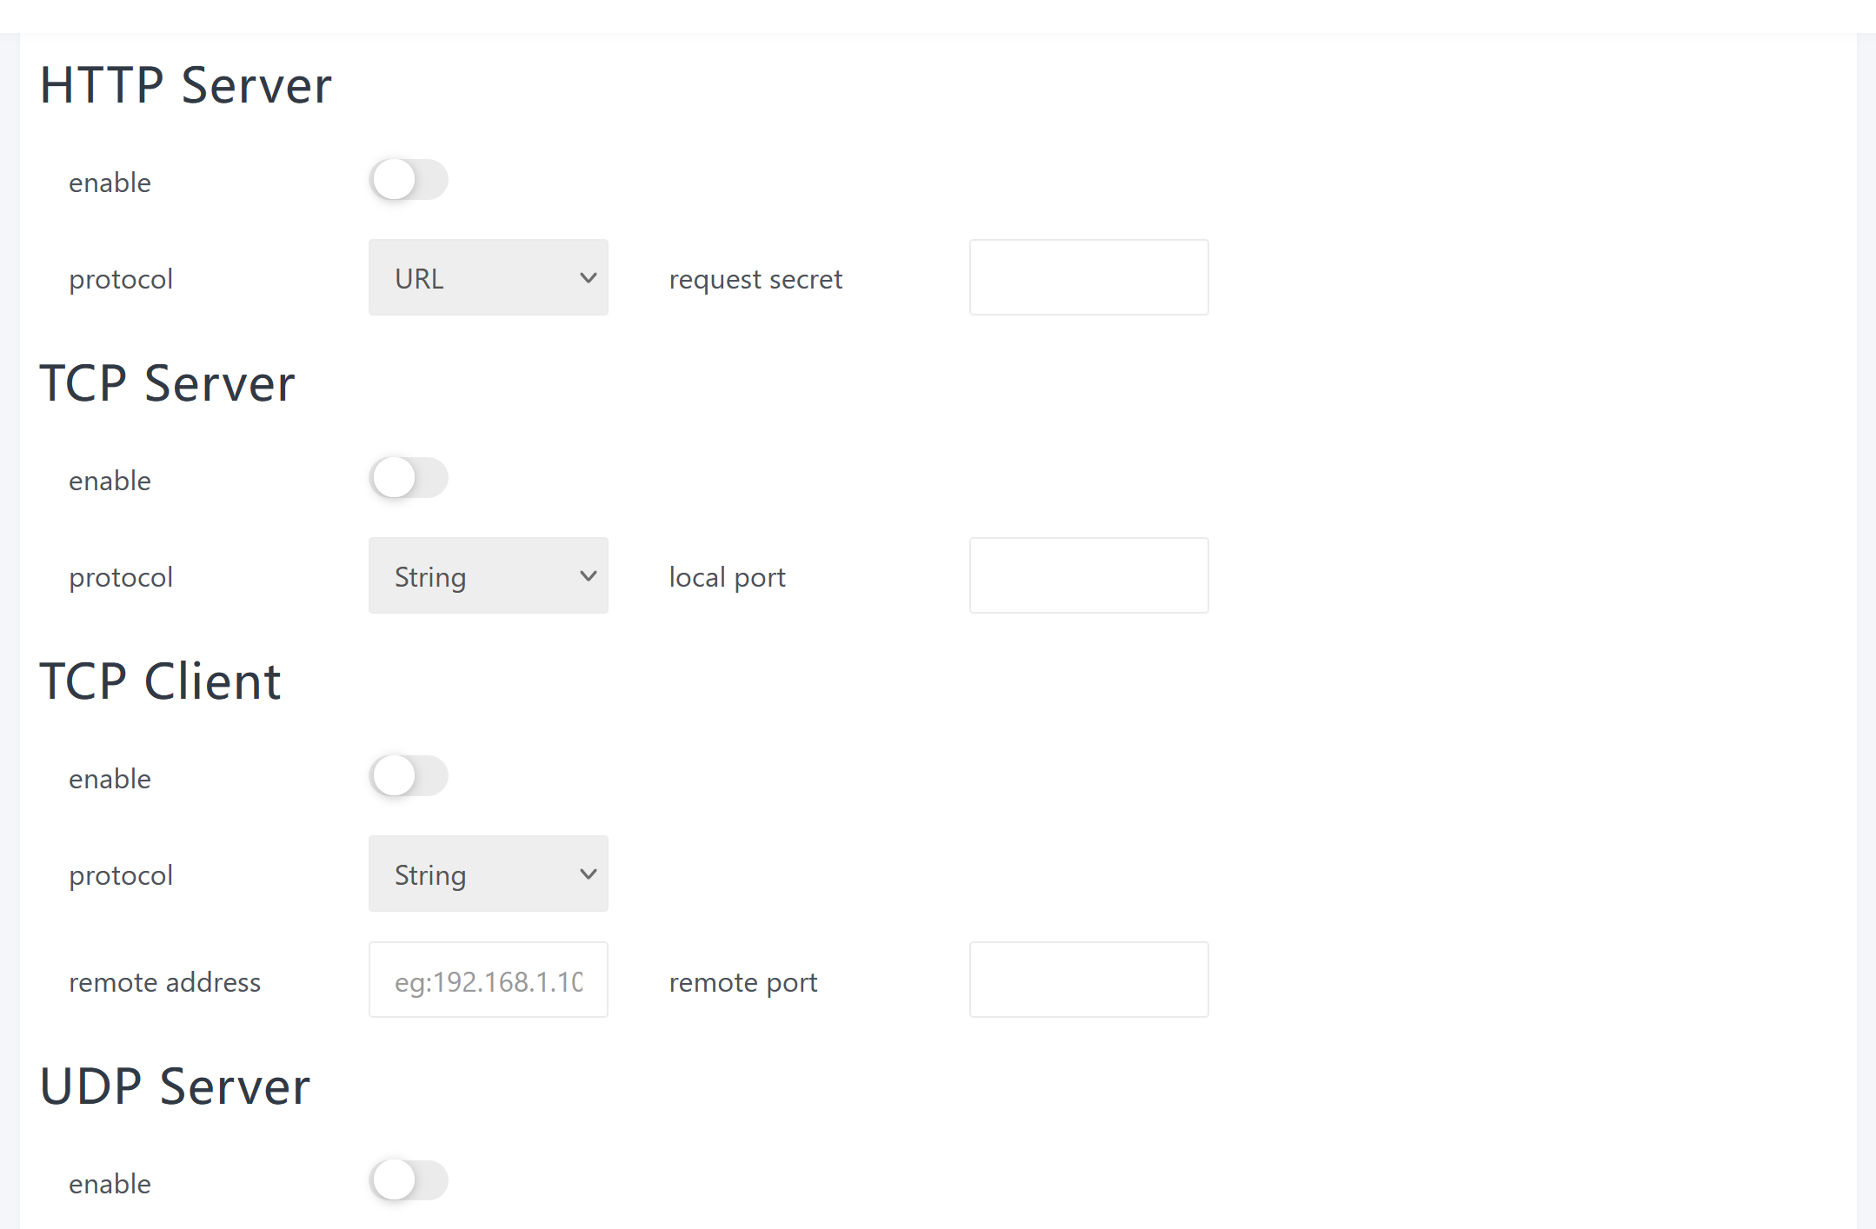Click the remote address label text

click(164, 982)
